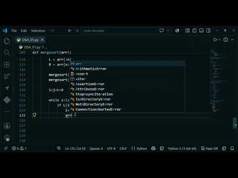Click the VS Code logo icon
The height and width of the screenshot is (178, 238).
(5, 31)
